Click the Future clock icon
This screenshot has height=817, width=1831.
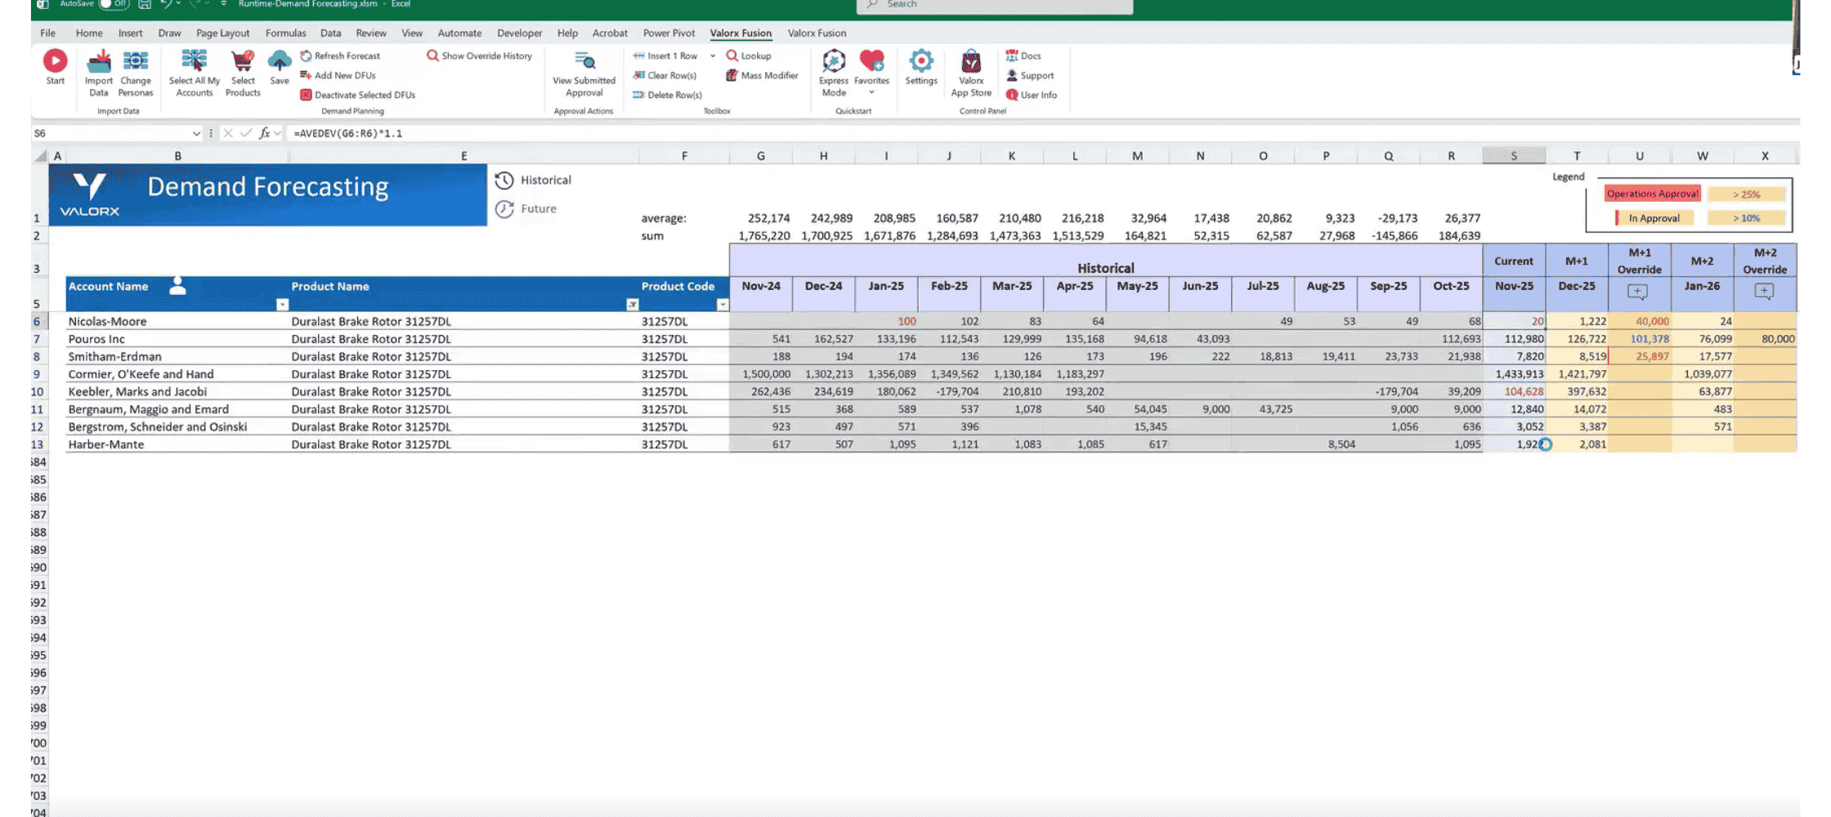pyautogui.click(x=504, y=209)
